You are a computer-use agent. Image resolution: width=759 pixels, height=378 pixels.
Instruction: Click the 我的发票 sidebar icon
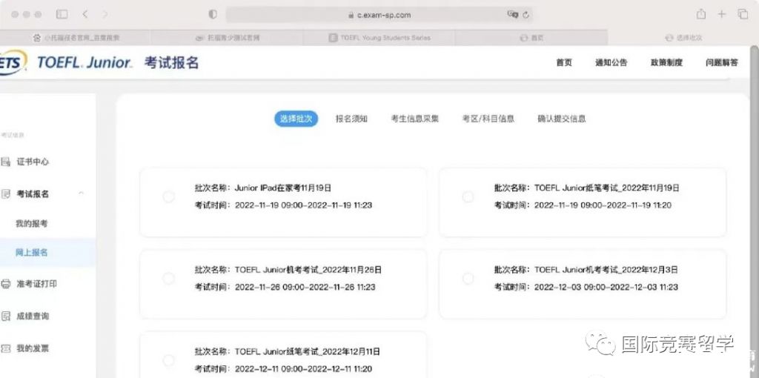point(6,348)
